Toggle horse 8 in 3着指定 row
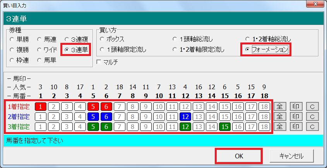 pos(133,127)
